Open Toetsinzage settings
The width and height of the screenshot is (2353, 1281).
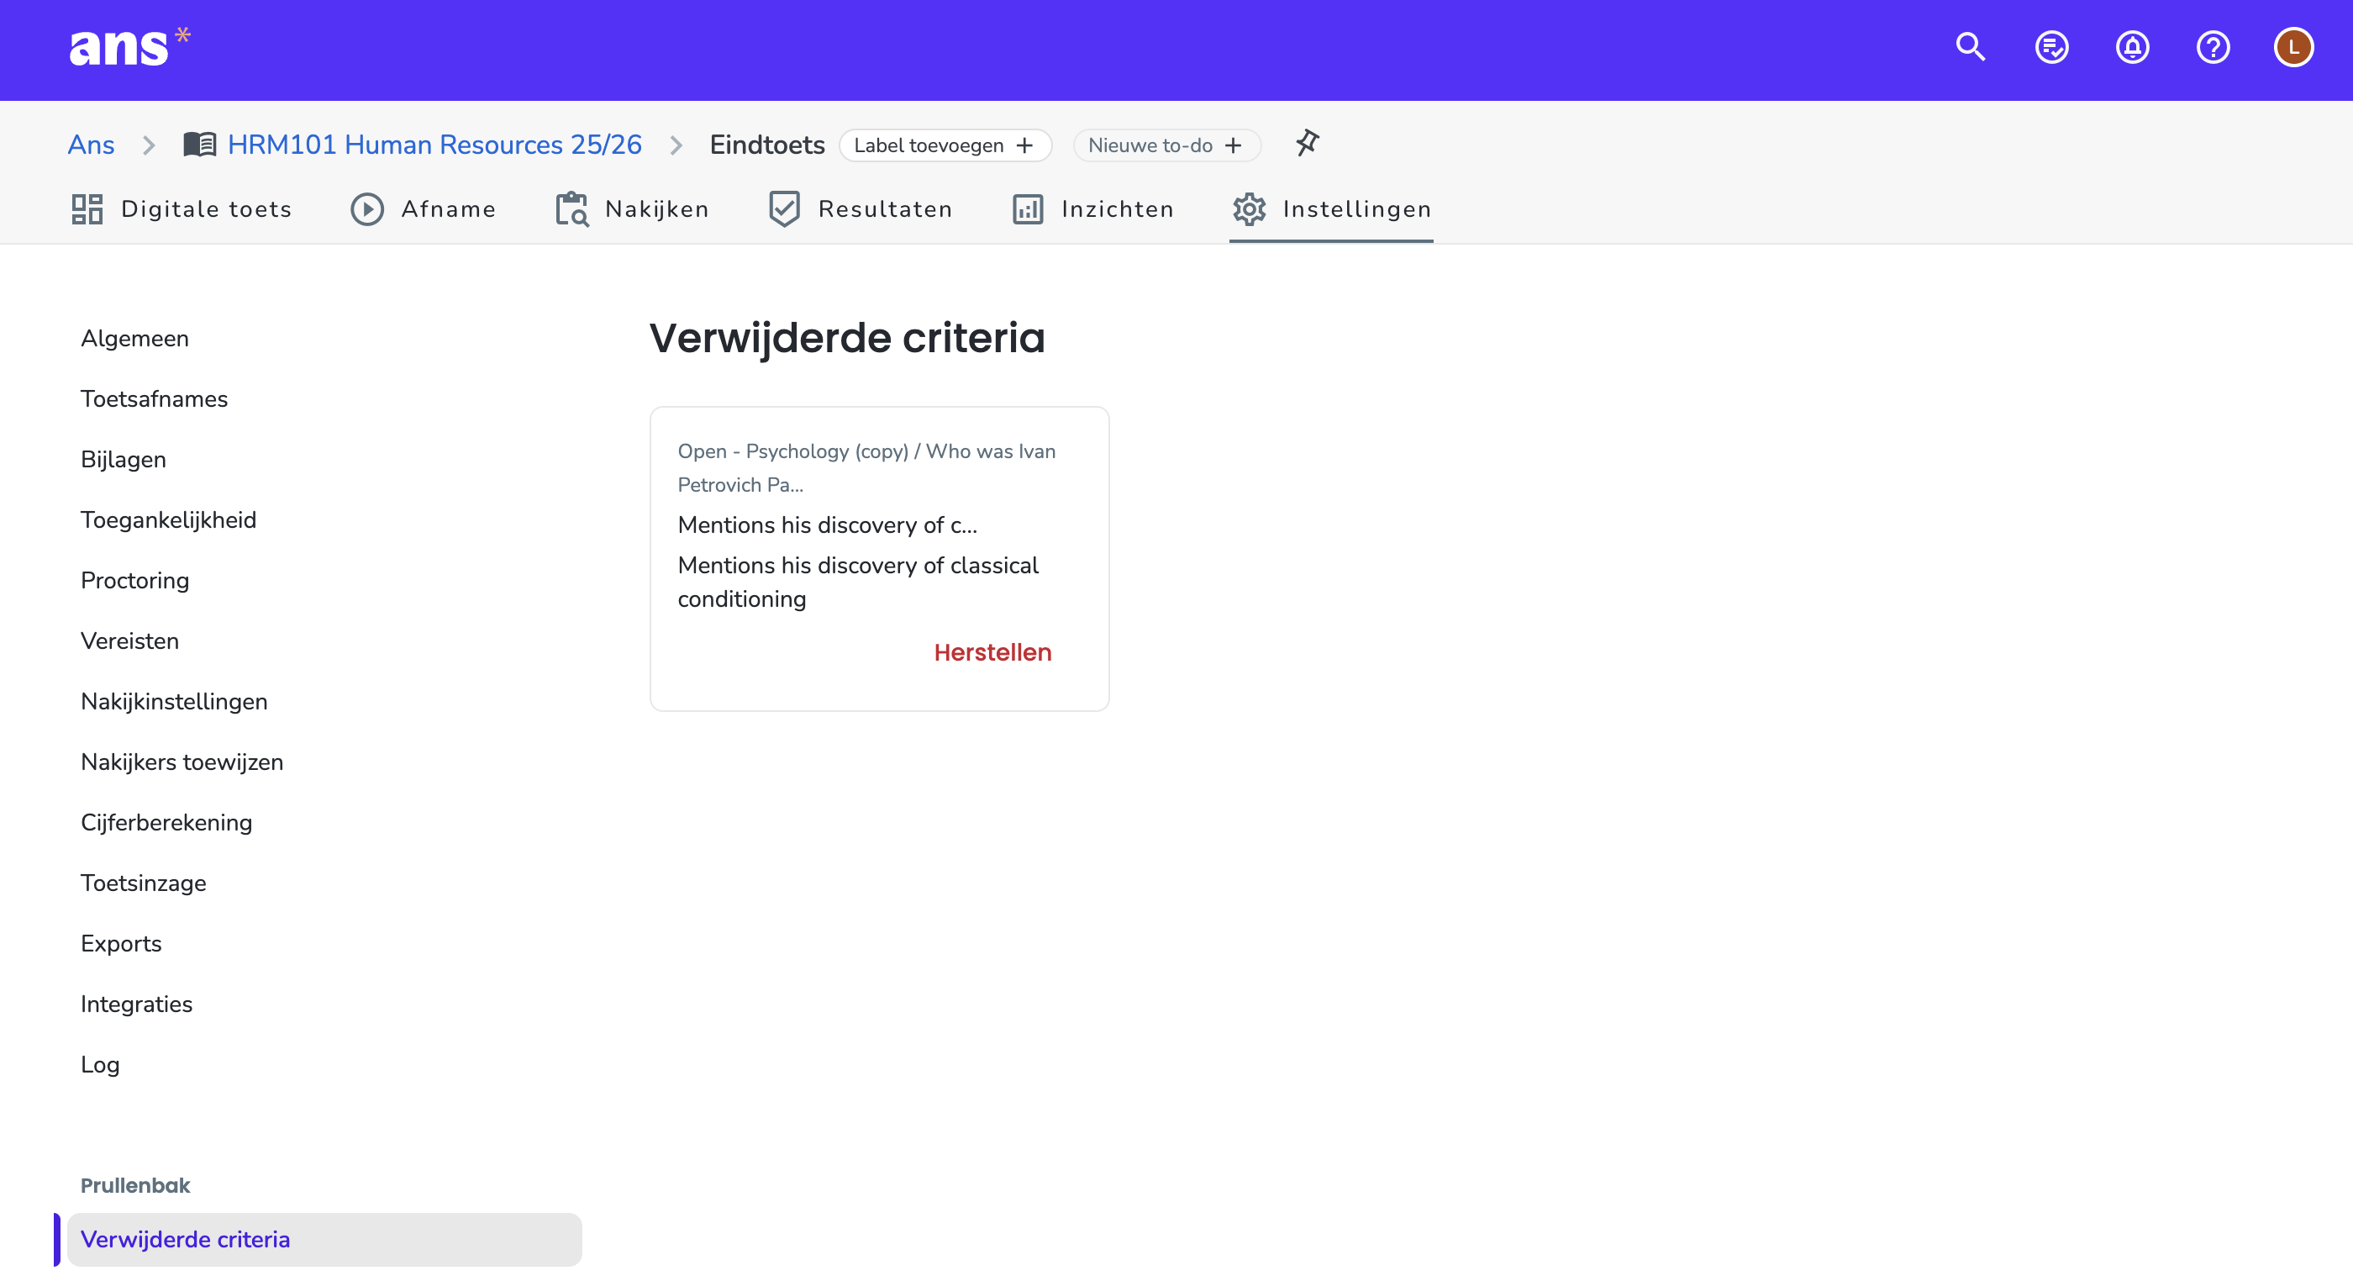pyautogui.click(x=144, y=883)
